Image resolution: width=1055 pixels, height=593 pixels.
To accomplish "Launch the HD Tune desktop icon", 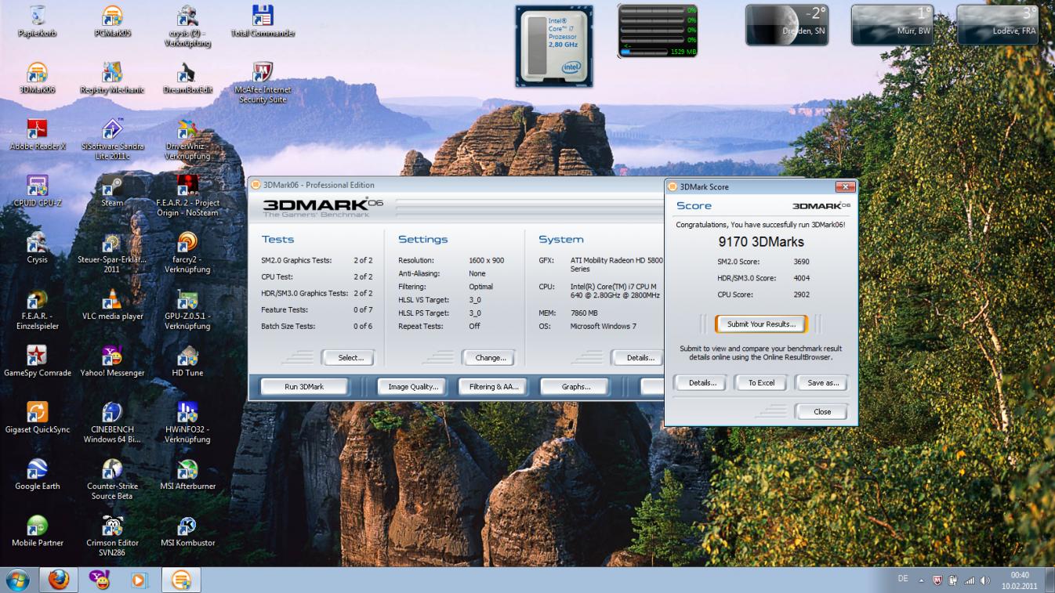I will pos(187,360).
